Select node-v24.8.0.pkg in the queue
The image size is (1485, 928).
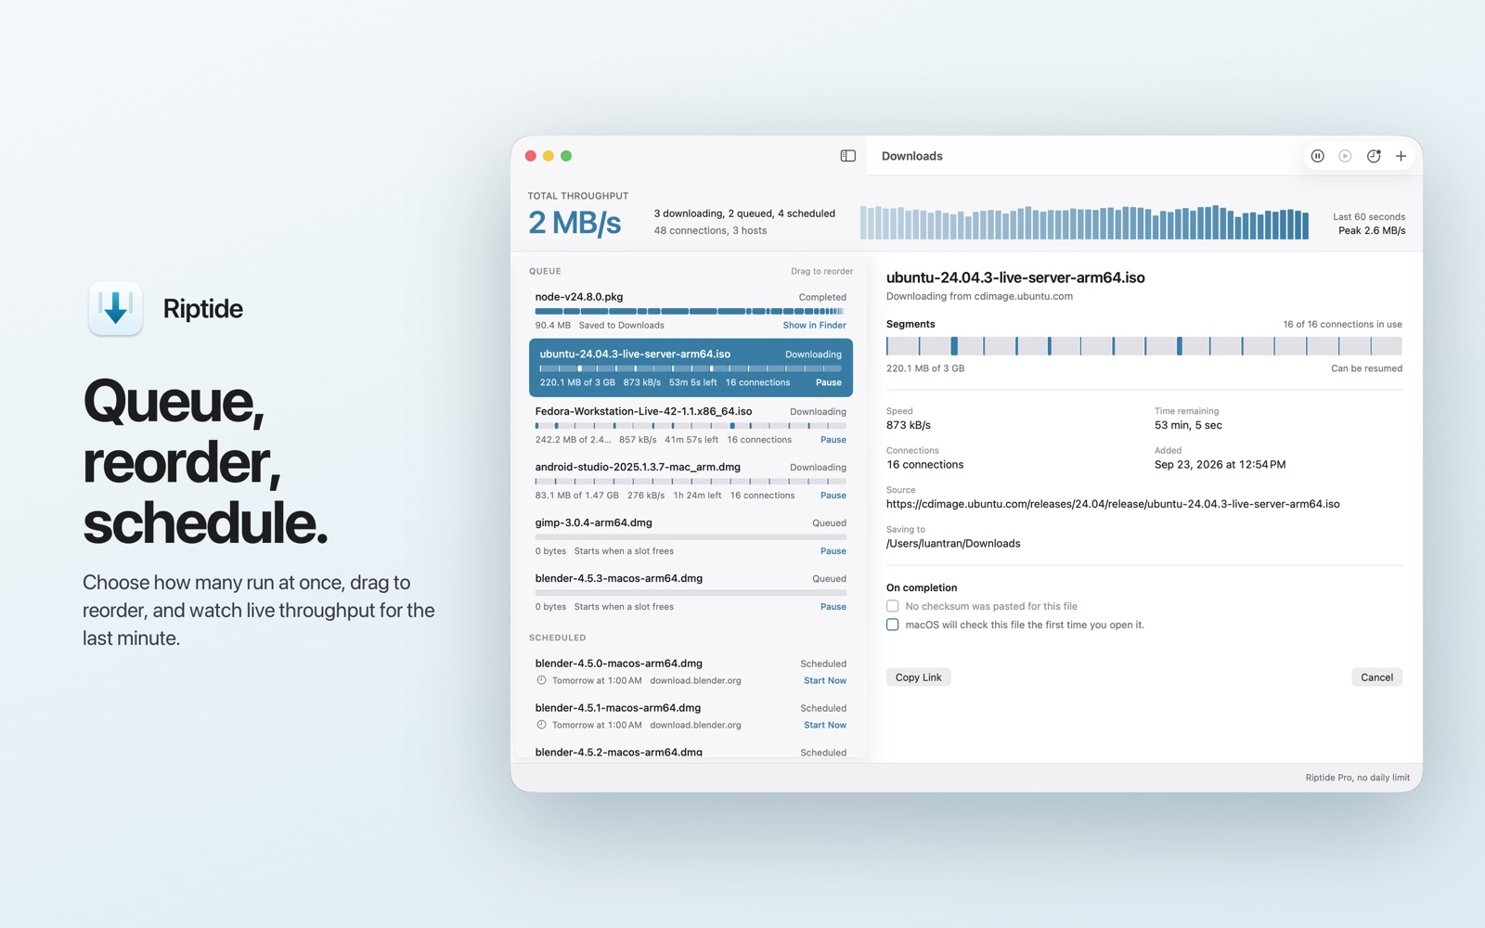(x=691, y=311)
